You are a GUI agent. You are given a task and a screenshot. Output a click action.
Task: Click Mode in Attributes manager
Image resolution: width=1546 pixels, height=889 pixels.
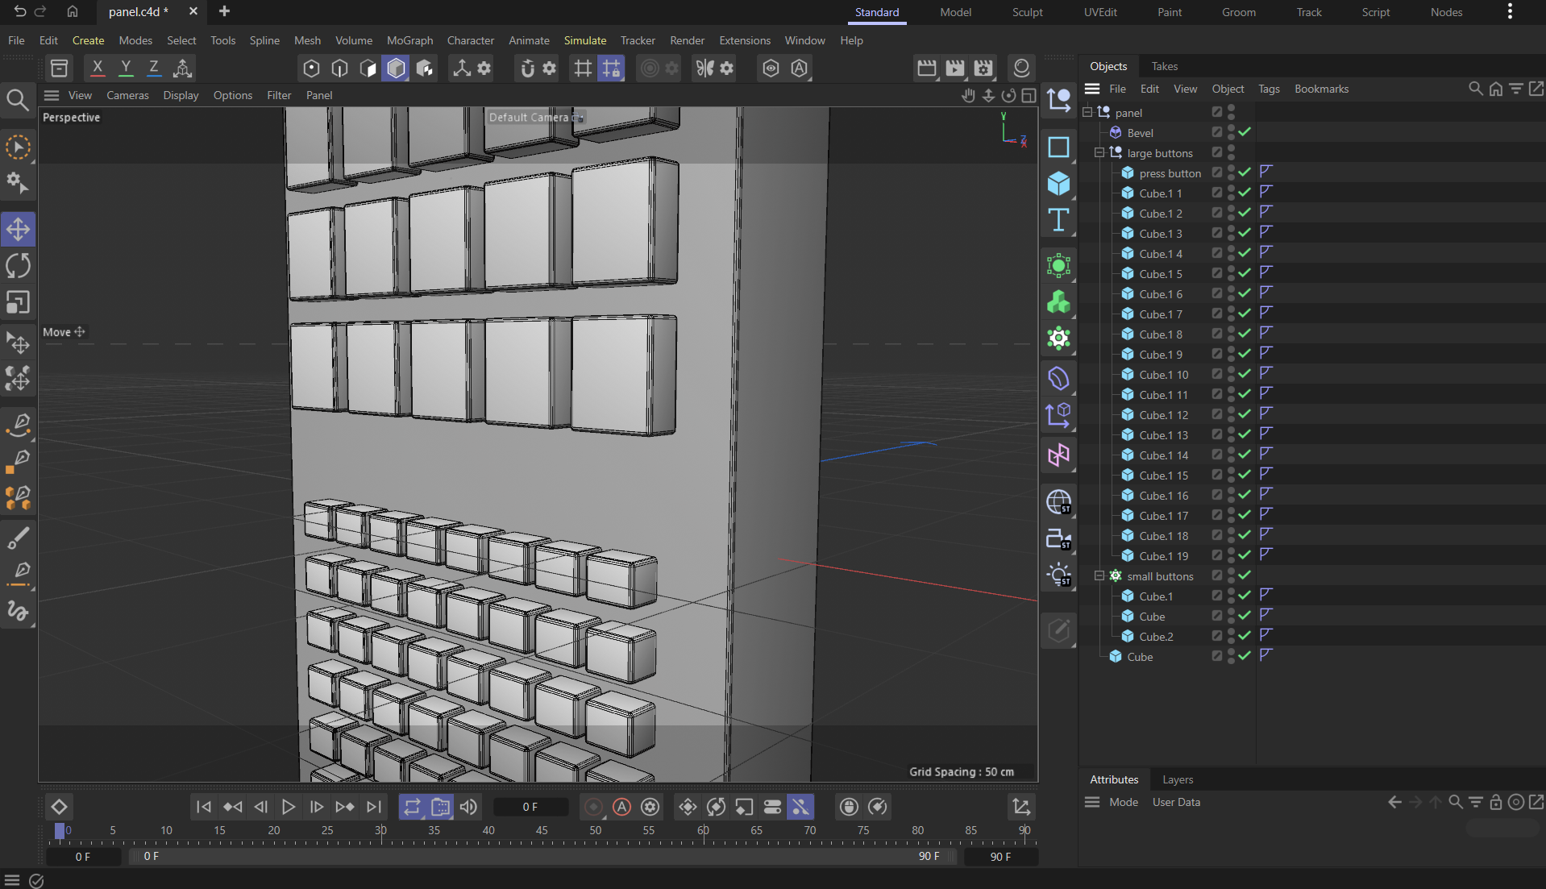click(1123, 802)
